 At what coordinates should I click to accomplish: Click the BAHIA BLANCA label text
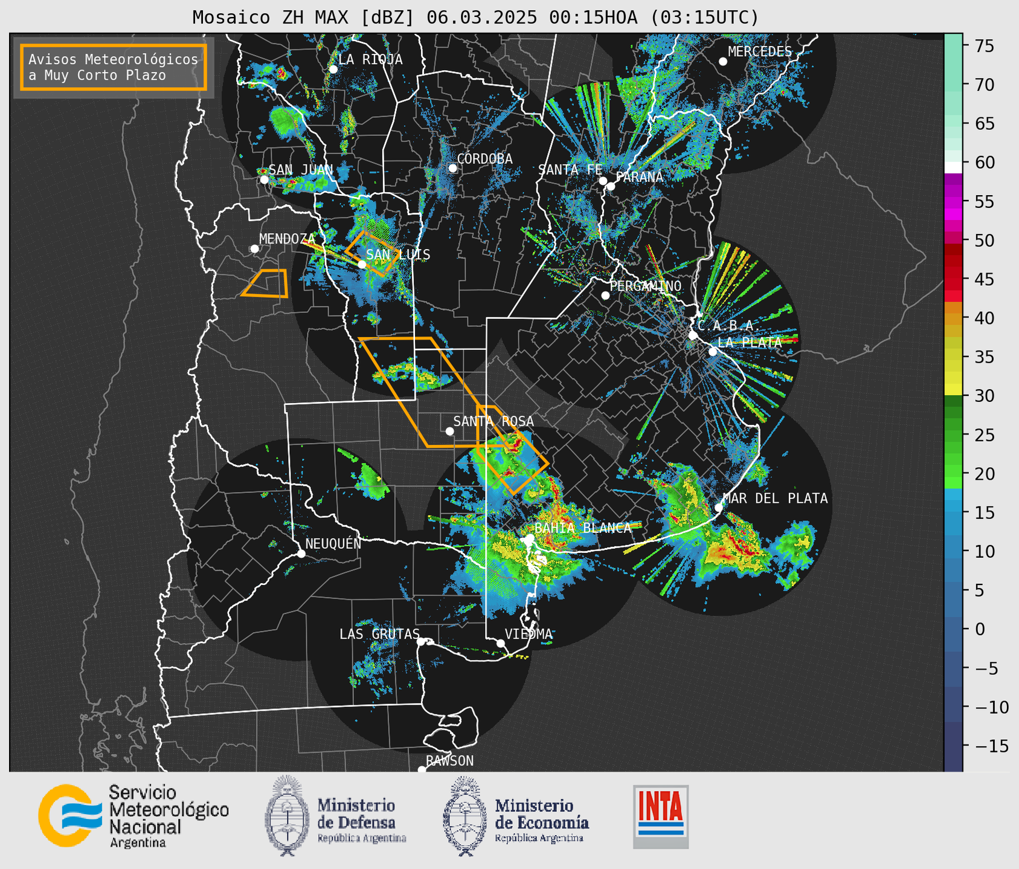click(583, 528)
